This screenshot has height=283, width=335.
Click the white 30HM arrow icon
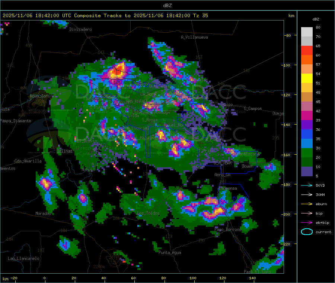click(307, 194)
